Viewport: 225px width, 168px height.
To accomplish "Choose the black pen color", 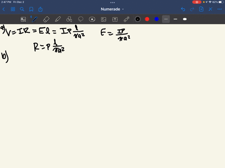I will 138,19.
